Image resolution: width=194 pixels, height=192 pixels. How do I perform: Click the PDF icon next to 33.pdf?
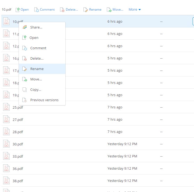[6, 156]
